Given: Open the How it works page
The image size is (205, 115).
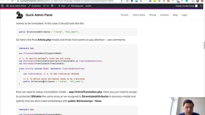Looking at the screenshot, I should (x=139, y=15).
